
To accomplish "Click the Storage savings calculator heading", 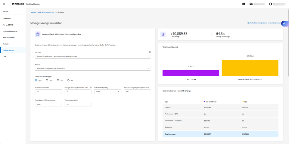I will click(x=46, y=23).
